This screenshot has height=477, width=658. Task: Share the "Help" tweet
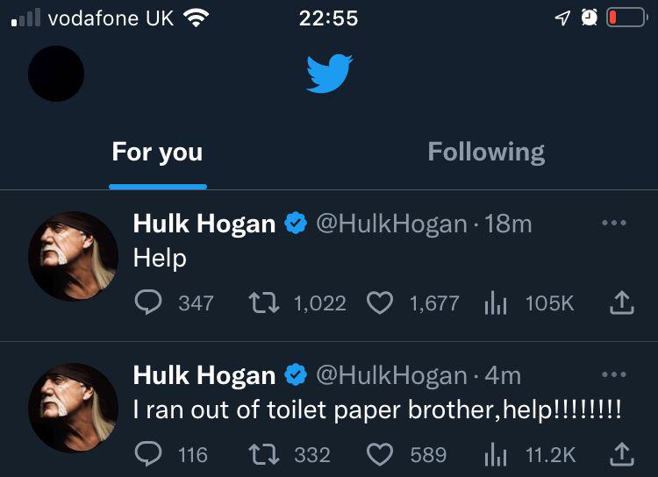620,303
